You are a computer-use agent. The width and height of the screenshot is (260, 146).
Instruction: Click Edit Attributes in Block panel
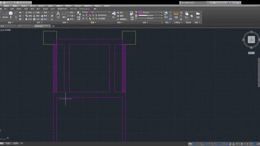(123, 19)
